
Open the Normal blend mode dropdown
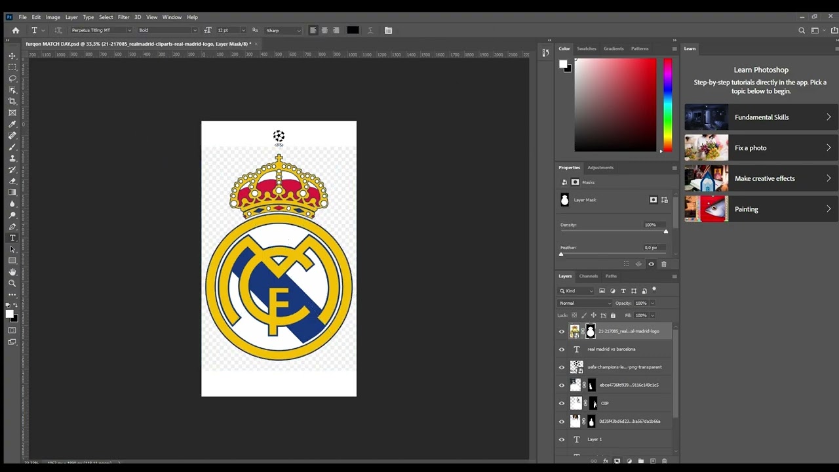tap(585, 303)
